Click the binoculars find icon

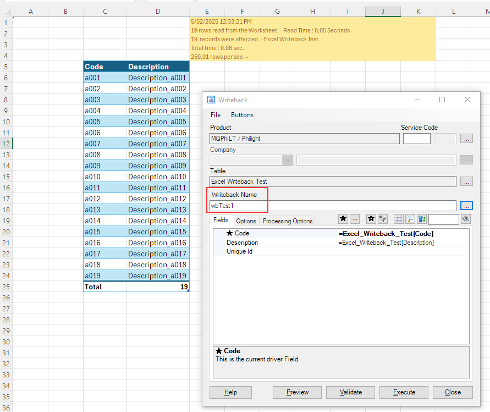(466, 219)
